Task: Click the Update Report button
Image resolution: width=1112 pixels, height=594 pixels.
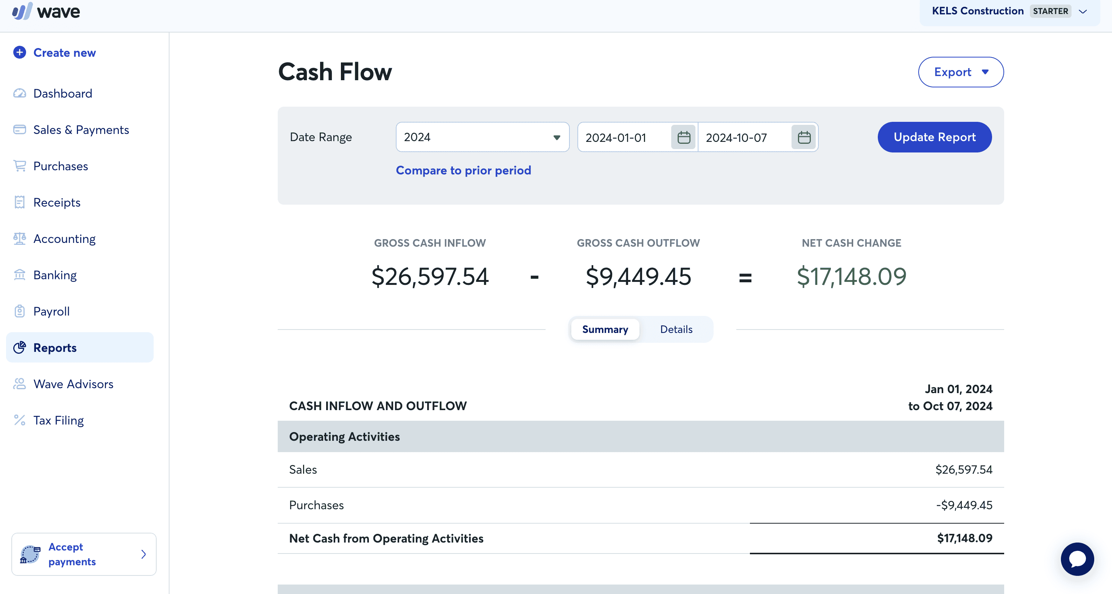Action: (x=934, y=137)
